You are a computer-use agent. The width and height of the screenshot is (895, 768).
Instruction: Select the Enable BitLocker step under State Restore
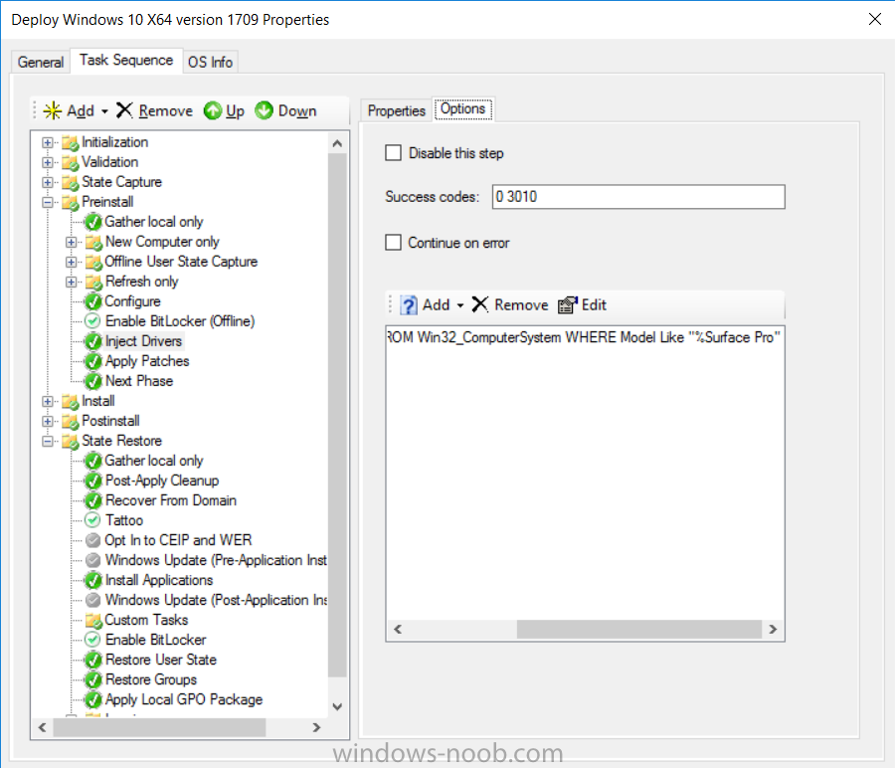(156, 640)
